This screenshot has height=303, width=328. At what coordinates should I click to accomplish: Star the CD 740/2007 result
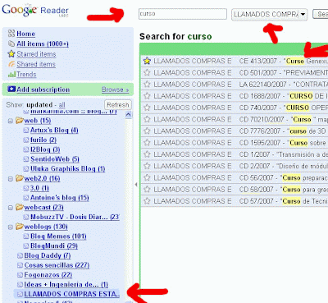pyautogui.click(x=147, y=108)
